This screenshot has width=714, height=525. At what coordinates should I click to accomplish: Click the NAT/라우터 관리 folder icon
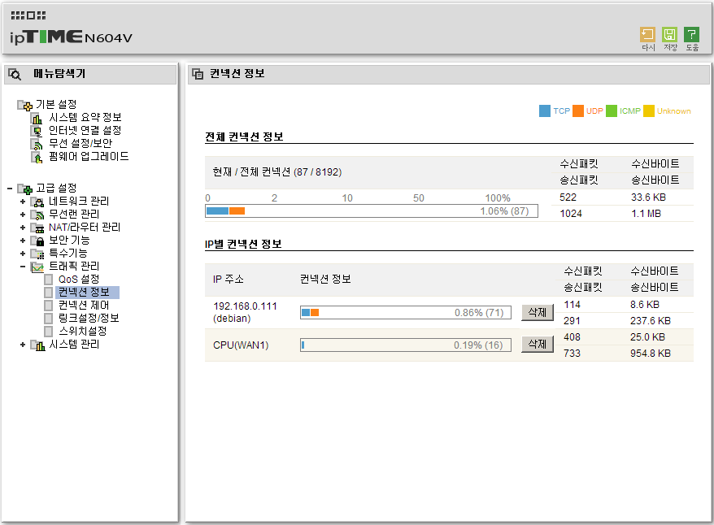pos(37,228)
